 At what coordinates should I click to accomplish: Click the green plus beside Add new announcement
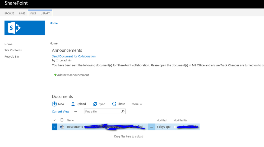tap(55, 75)
